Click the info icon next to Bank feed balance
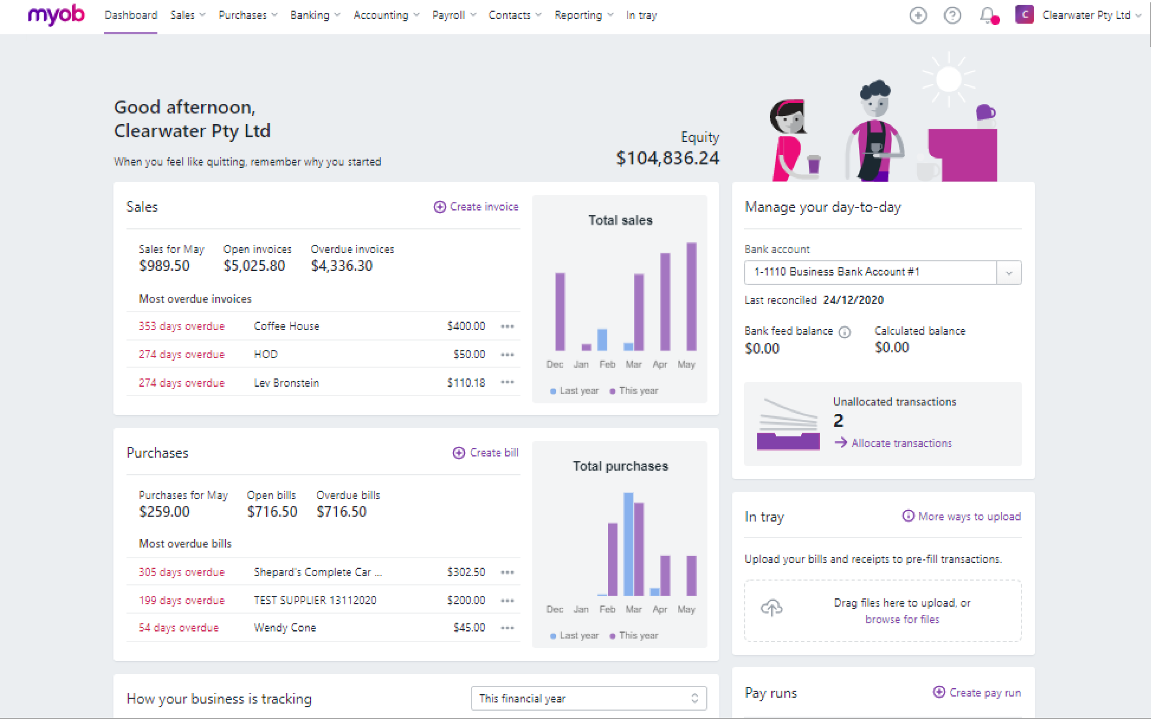The width and height of the screenshot is (1151, 719). [844, 332]
